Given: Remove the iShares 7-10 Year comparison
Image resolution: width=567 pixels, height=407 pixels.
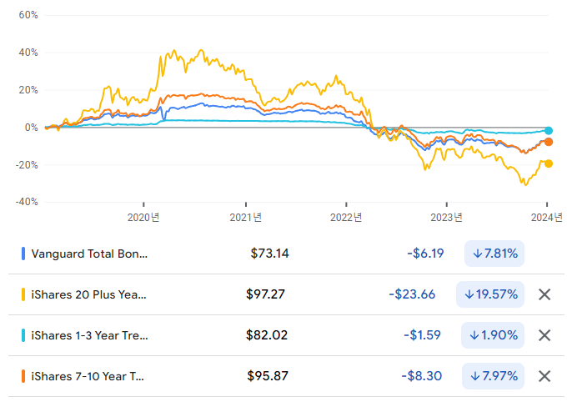Looking at the screenshot, I should [x=544, y=376].
